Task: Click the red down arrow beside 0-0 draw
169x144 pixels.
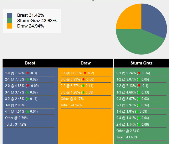Action: 83,79
